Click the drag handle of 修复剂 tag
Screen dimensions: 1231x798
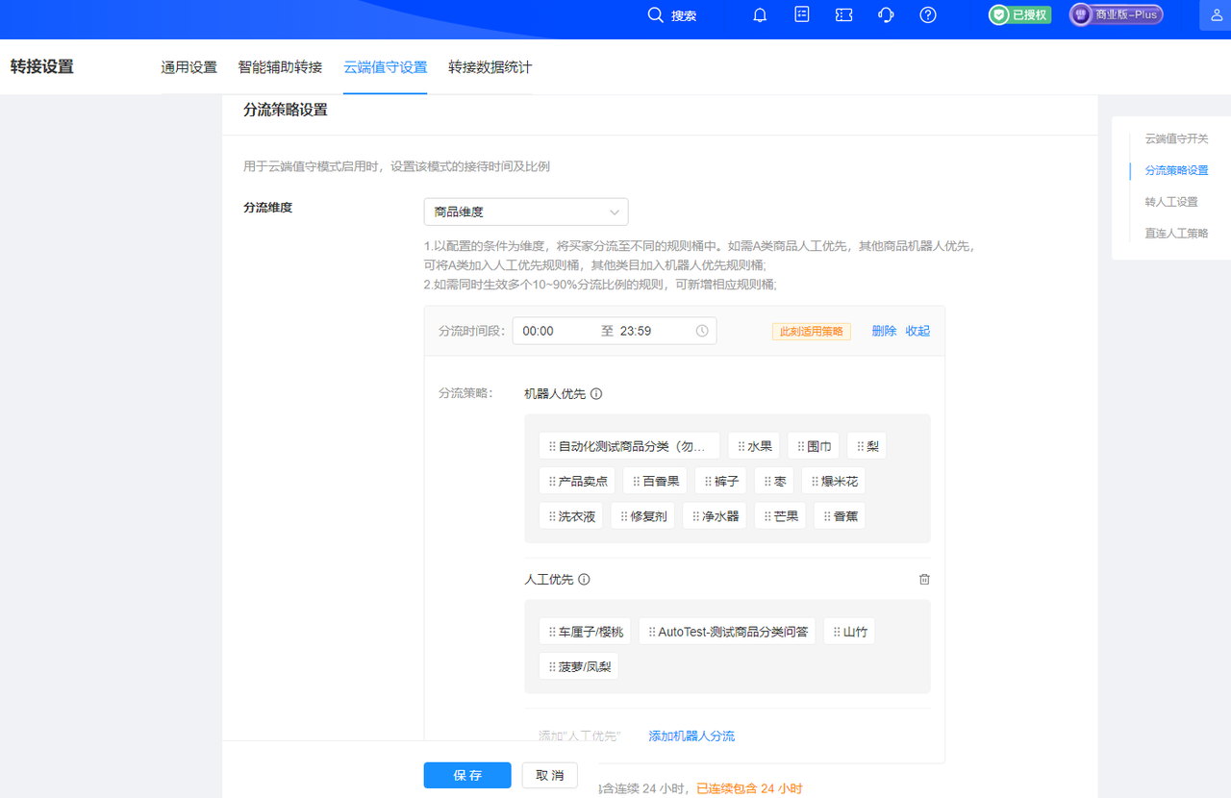624,516
